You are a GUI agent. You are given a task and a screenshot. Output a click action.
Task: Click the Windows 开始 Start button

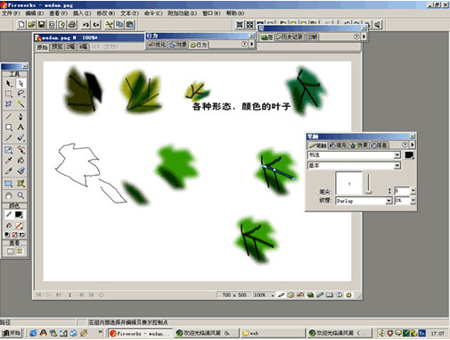(12, 333)
